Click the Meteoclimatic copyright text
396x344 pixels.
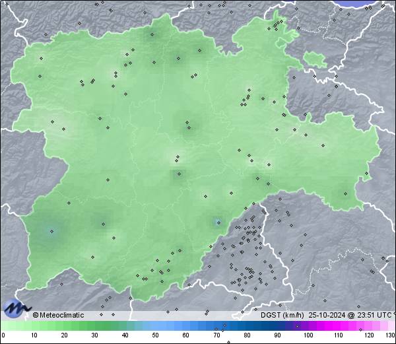(59, 315)
